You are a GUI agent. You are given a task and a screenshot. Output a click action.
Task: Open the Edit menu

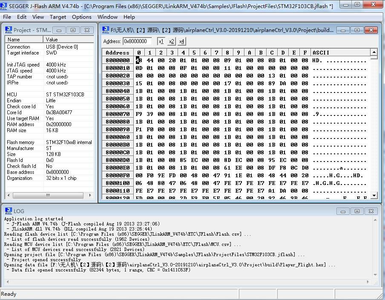(x=22, y=17)
